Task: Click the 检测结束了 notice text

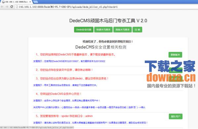Action: pyautogui.click(x=108, y=42)
